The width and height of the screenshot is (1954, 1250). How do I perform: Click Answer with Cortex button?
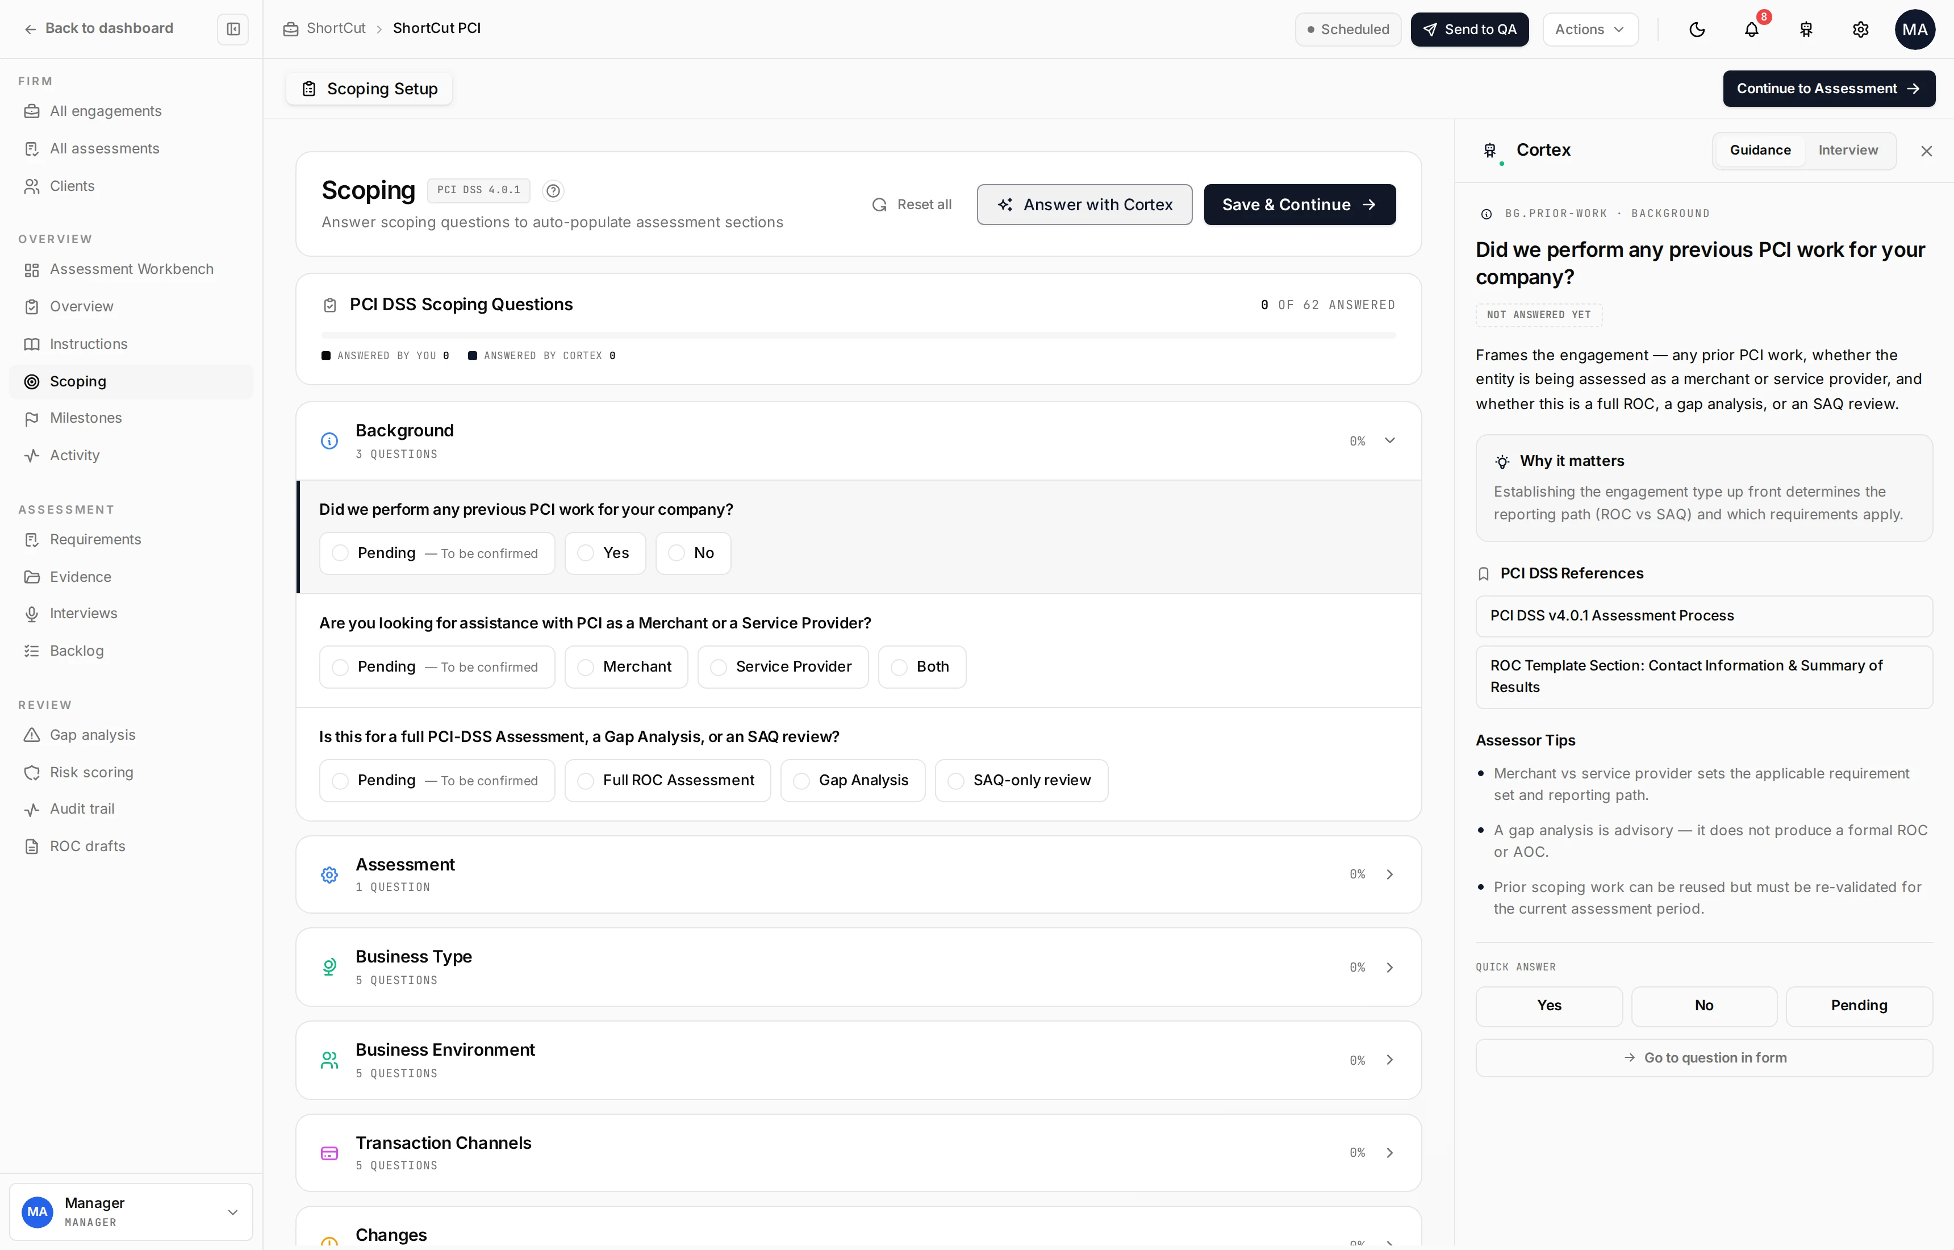click(x=1084, y=205)
